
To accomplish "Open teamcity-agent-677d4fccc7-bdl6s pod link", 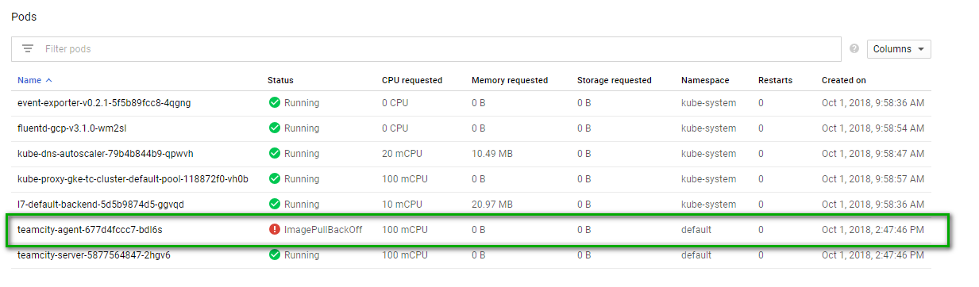I will point(91,230).
